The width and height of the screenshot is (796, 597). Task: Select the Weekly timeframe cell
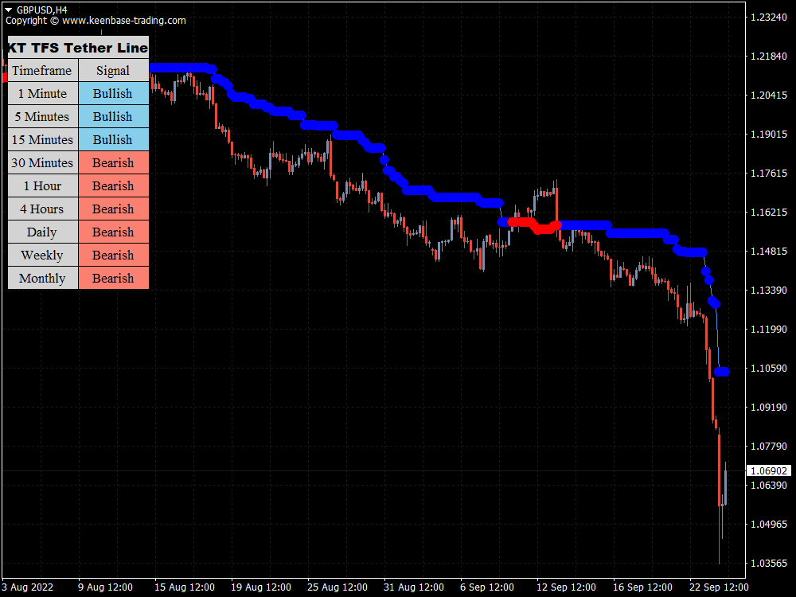coord(43,255)
